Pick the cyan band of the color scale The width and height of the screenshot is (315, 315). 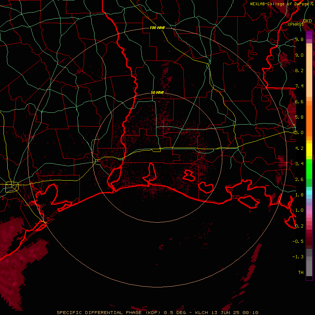click(x=309, y=192)
